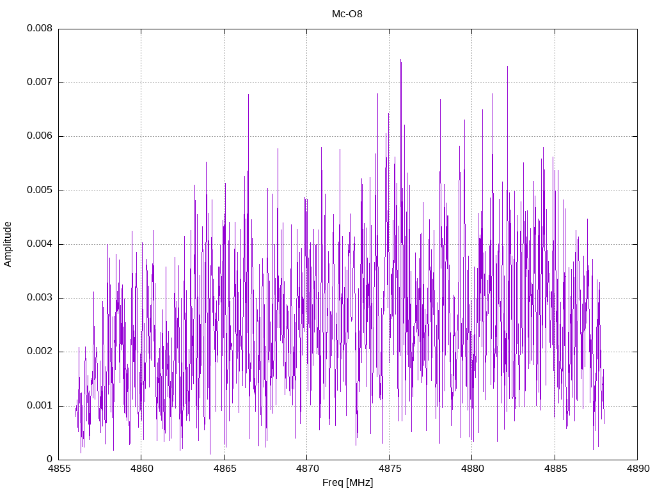Click the tallest spectrum peak near 4875.7 MHz
655x491 pixels.
click(x=400, y=61)
